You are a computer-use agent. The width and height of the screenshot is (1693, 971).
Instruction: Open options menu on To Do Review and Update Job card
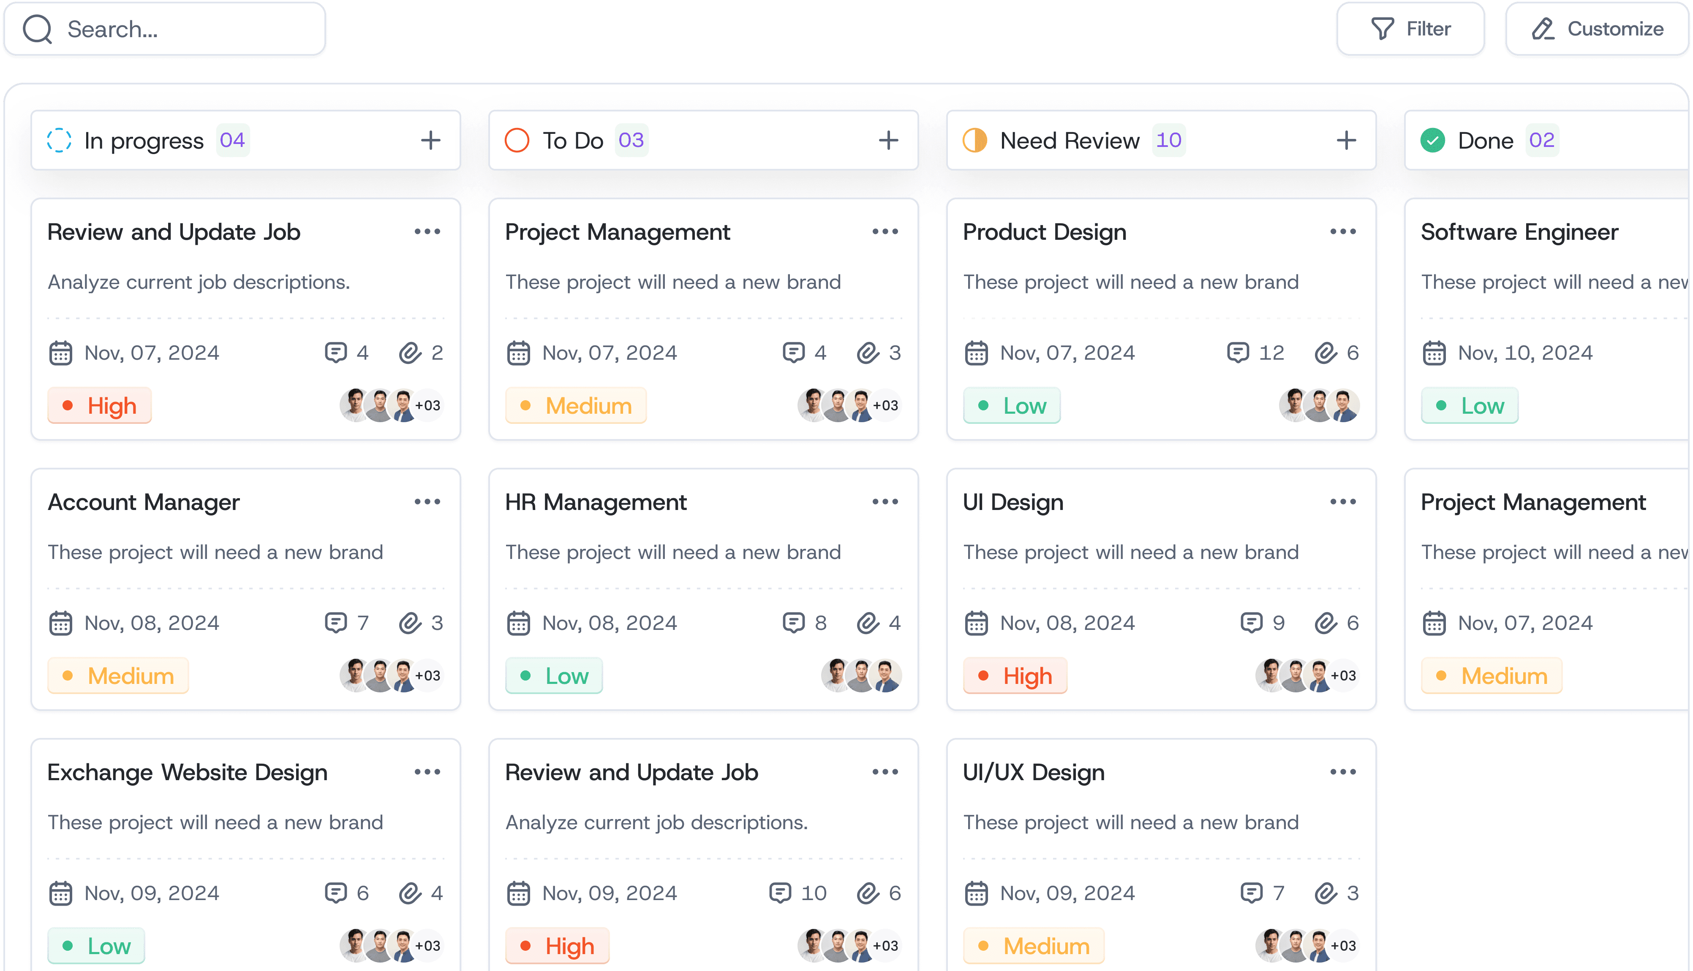coord(885,772)
